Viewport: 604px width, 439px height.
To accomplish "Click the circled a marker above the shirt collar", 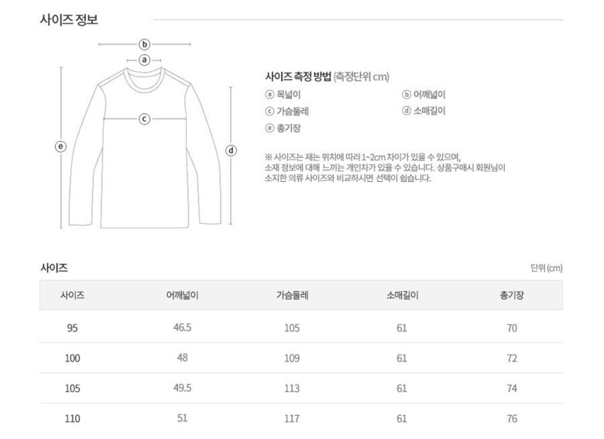I will pyautogui.click(x=144, y=60).
